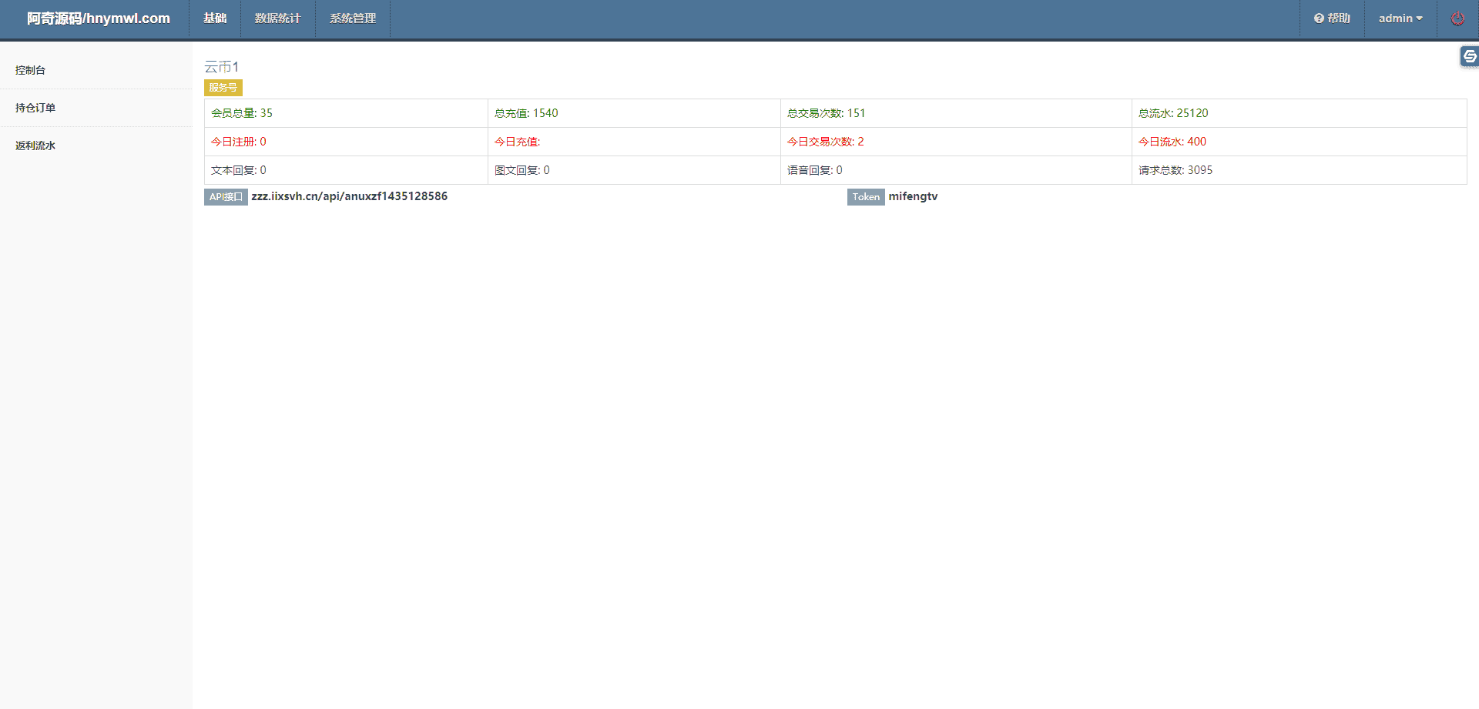1479x709 pixels.
Task: Open 返利流水 in the sidebar
Action: tap(35, 145)
